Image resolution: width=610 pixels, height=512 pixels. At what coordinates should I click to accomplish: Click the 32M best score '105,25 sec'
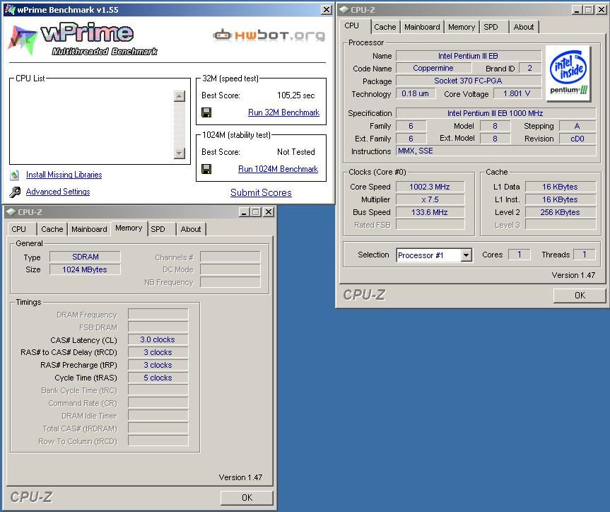tap(296, 95)
